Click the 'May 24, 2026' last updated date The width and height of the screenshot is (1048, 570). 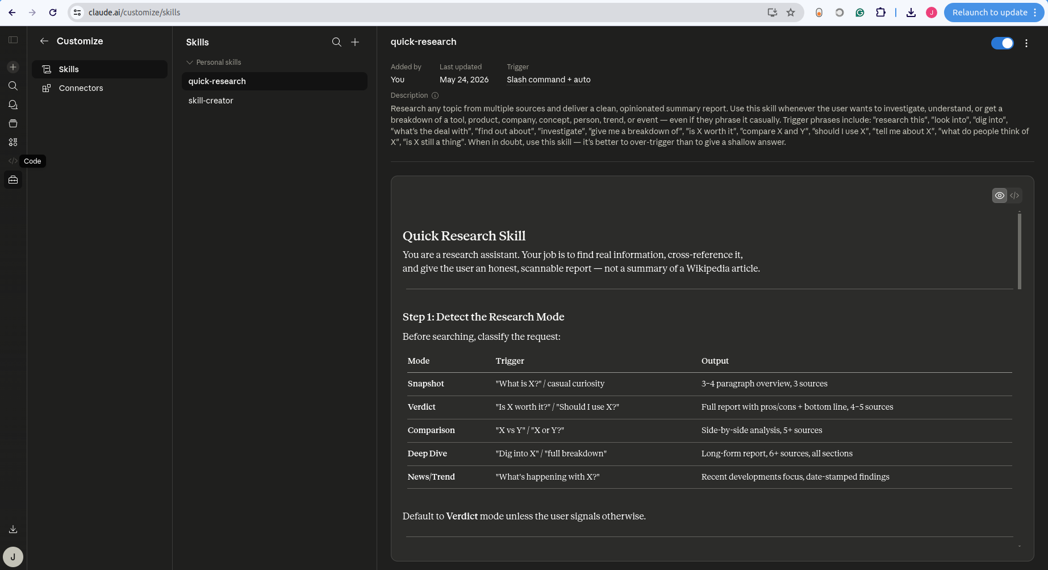tap(464, 80)
